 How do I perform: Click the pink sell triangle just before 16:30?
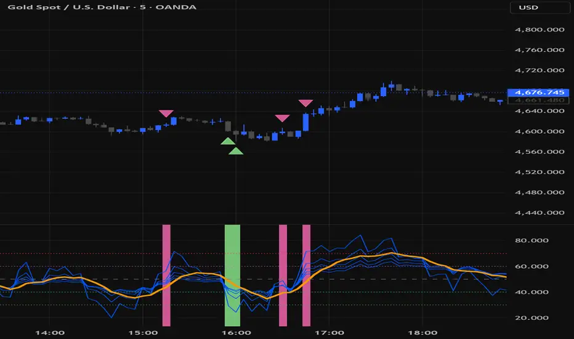click(282, 118)
